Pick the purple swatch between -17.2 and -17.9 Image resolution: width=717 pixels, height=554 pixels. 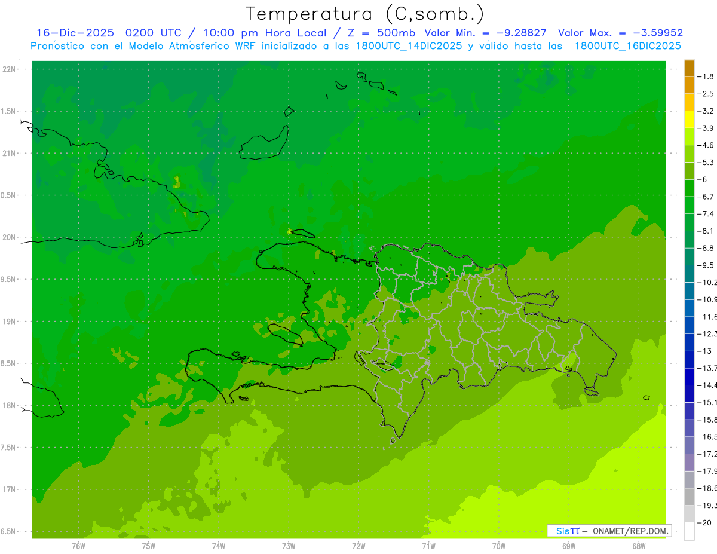[x=689, y=463]
